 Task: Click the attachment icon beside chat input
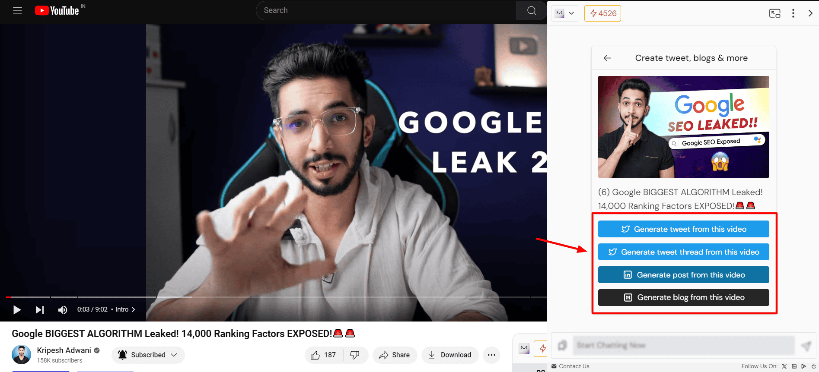click(x=562, y=345)
